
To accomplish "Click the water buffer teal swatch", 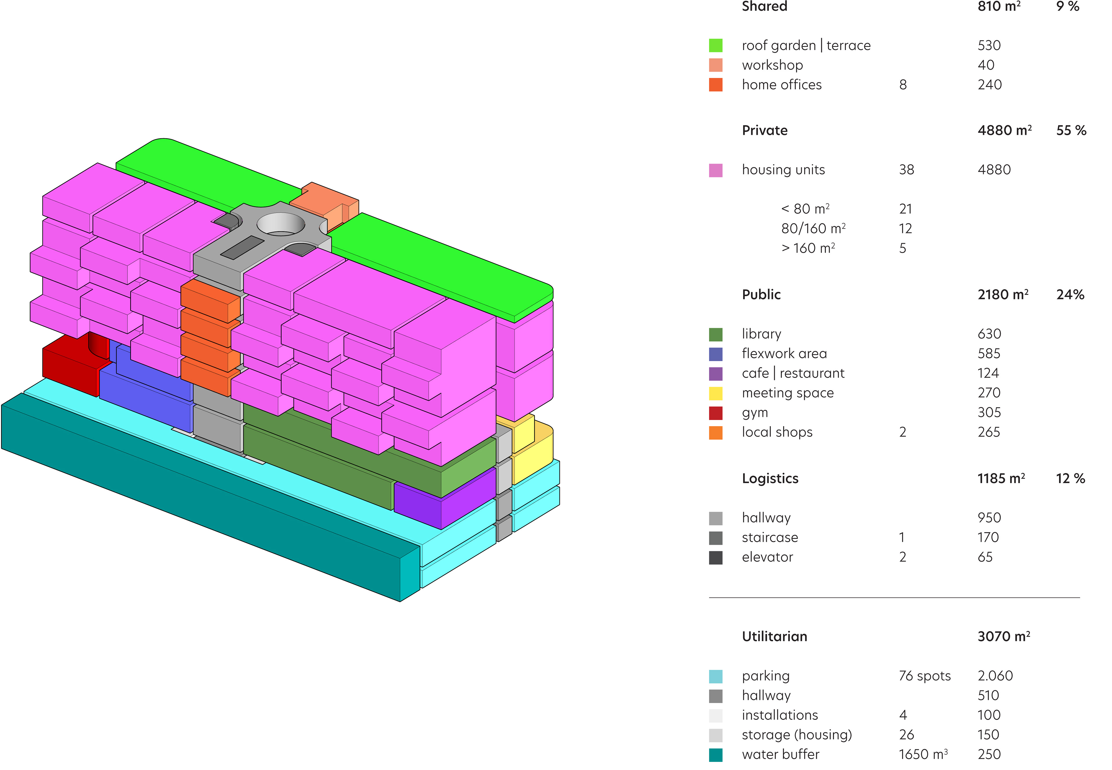I will [715, 755].
